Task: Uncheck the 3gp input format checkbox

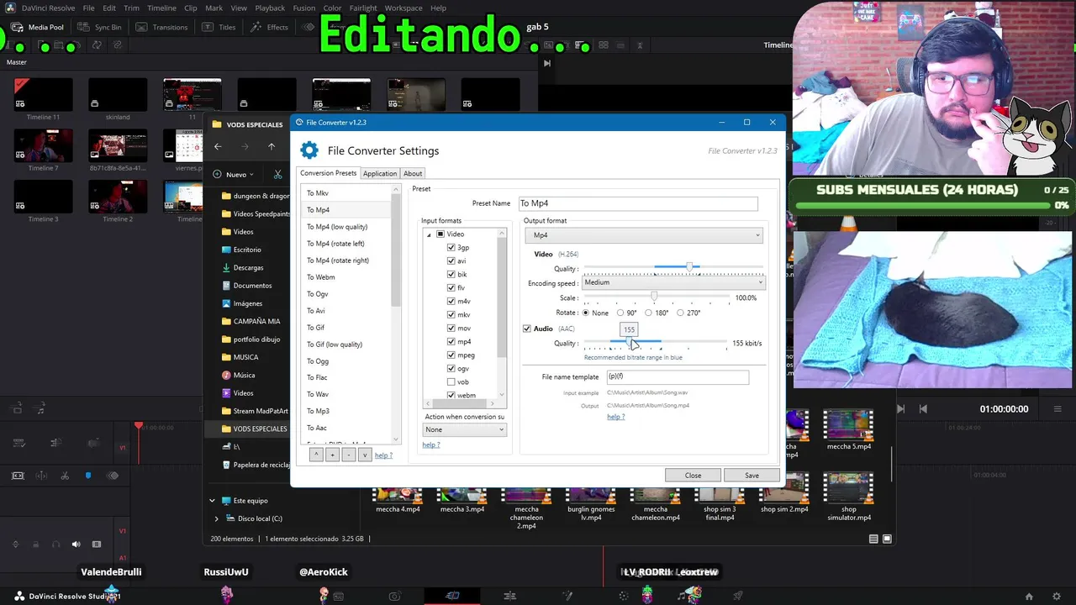Action: [451, 248]
